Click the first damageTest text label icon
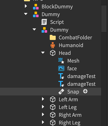The image size is (108, 126). tap(61, 76)
